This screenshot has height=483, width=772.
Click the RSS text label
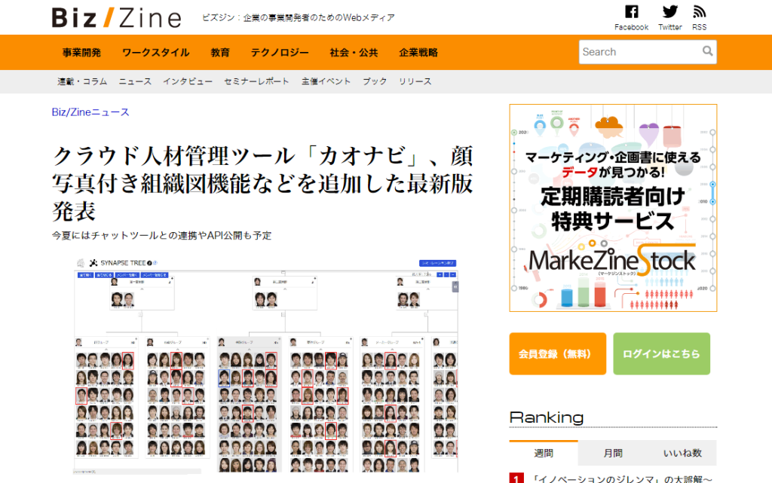[699, 27]
